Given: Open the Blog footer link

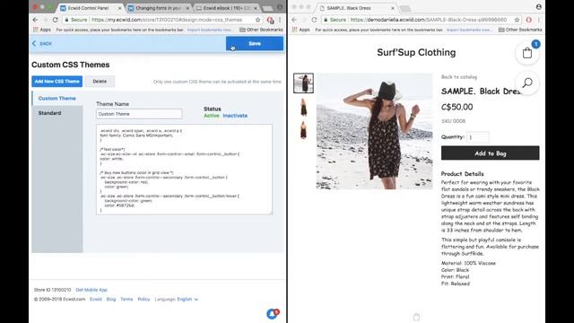Looking at the screenshot, I should pos(111,299).
